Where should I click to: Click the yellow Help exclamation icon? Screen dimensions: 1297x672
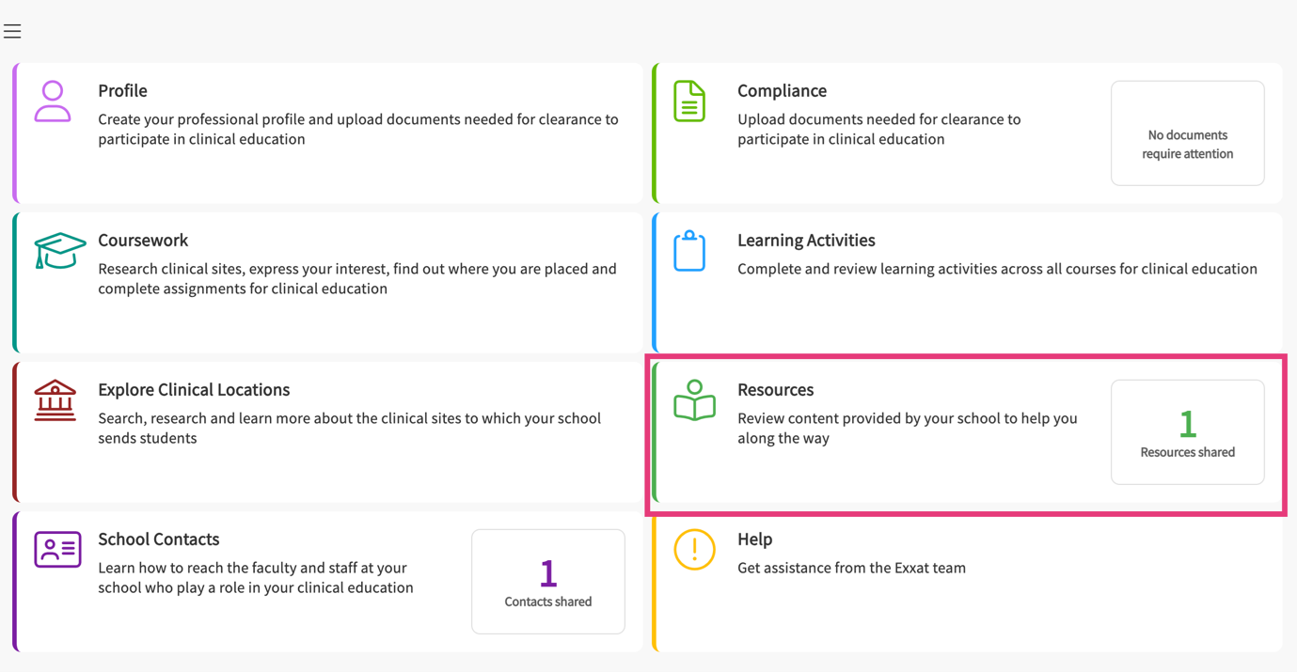coord(694,550)
